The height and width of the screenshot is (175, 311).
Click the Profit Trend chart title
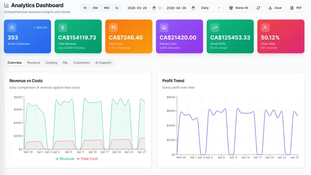[173, 81]
